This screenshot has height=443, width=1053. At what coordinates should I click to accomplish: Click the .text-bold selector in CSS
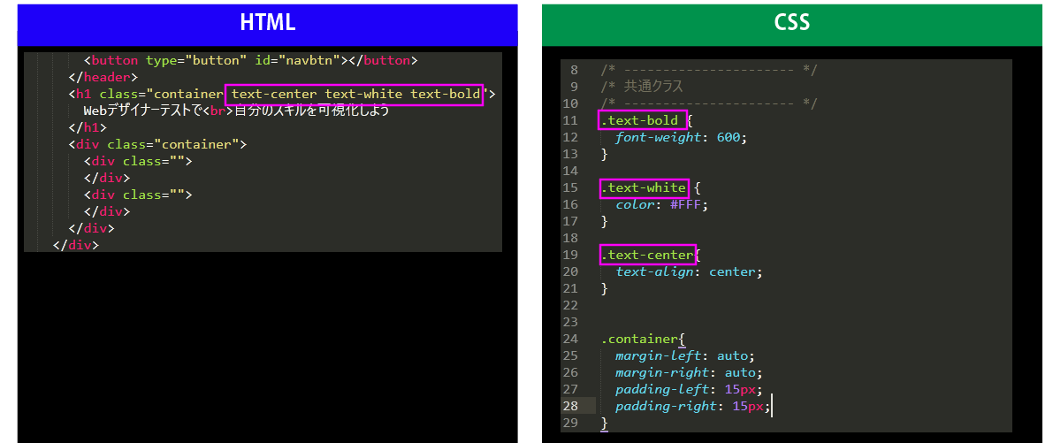pyautogui.click(x=642, y=120)
